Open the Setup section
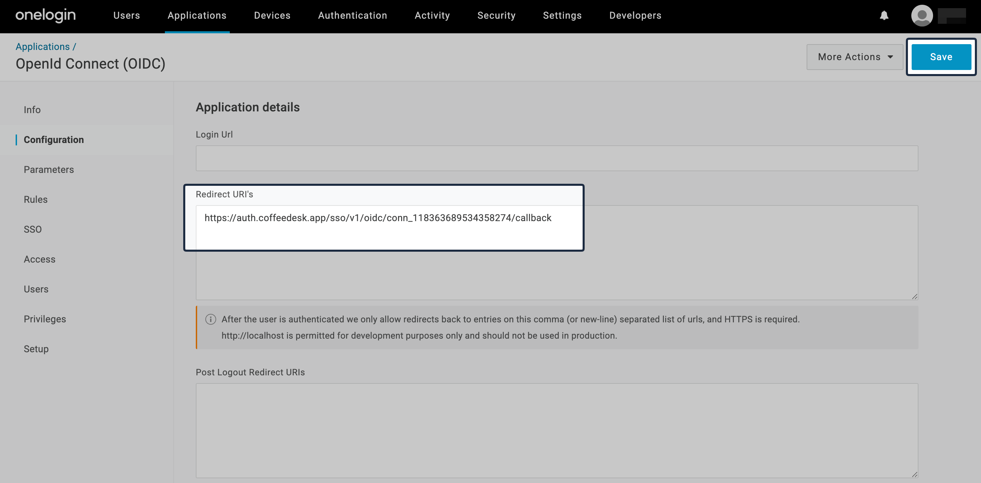Viewport: 981px width, 483px height. point(36,348)
